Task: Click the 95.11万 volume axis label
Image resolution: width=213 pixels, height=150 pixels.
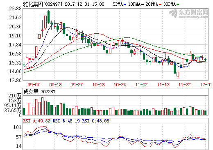Action: (x=13, y=106)
